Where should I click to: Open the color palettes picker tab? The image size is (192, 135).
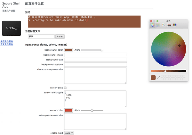point(164,25)
